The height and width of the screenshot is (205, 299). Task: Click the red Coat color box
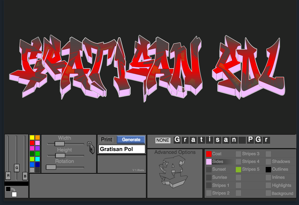tap(209, 153)
